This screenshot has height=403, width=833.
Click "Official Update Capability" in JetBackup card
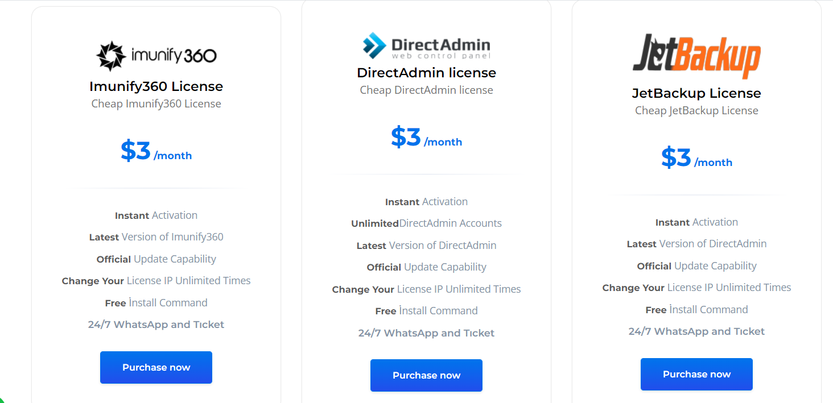click(696, 266)
